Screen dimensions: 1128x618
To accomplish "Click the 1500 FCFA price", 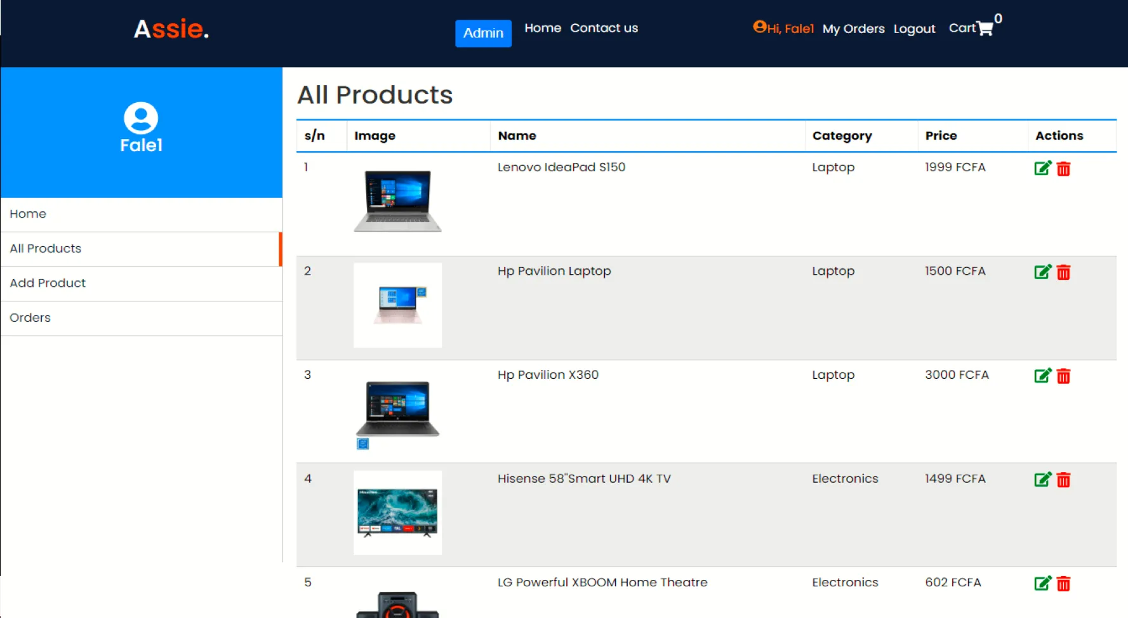I will tap(955, 271).
